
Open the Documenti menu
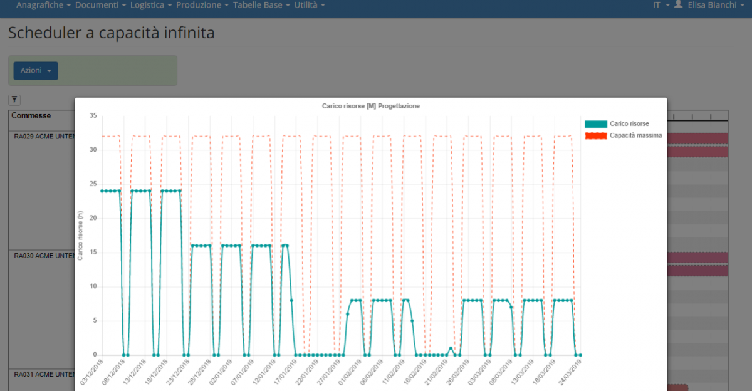coord(100,5)
